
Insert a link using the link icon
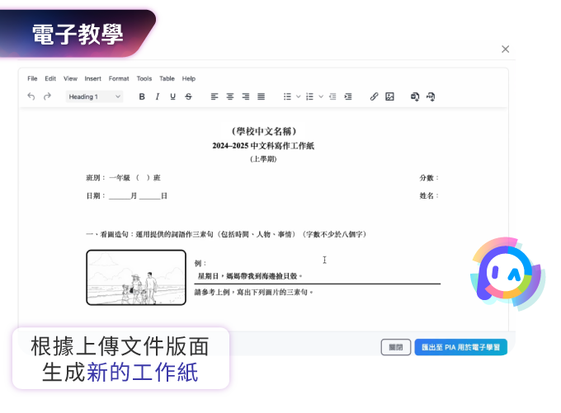(374, 96)
